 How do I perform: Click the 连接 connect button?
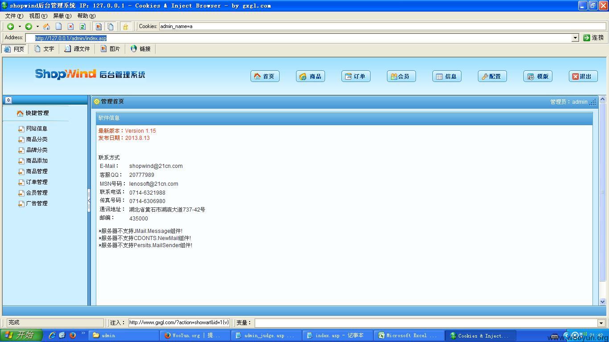[x=593, y=38]
